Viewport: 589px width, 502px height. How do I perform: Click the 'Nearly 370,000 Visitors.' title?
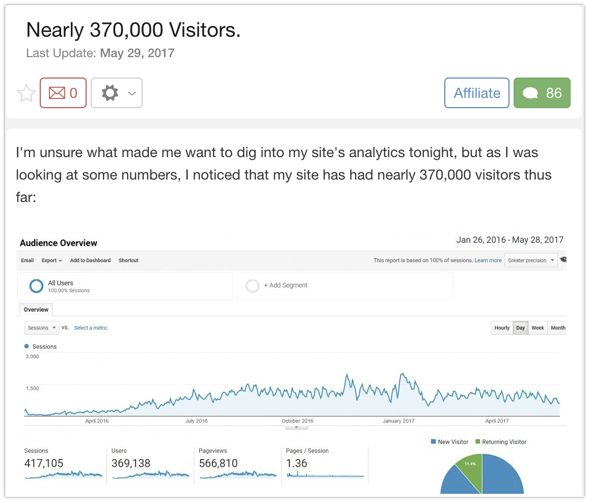point(133,30)
